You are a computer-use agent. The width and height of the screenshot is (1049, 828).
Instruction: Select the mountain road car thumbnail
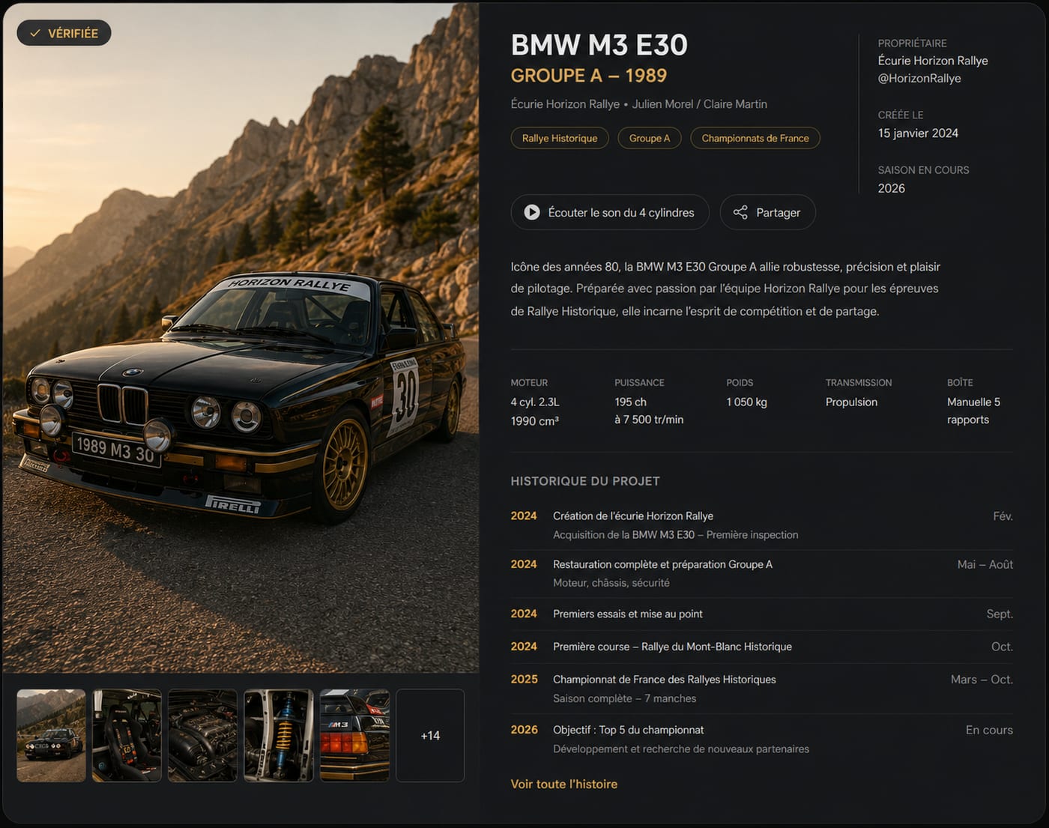click(x=51, y=736)
